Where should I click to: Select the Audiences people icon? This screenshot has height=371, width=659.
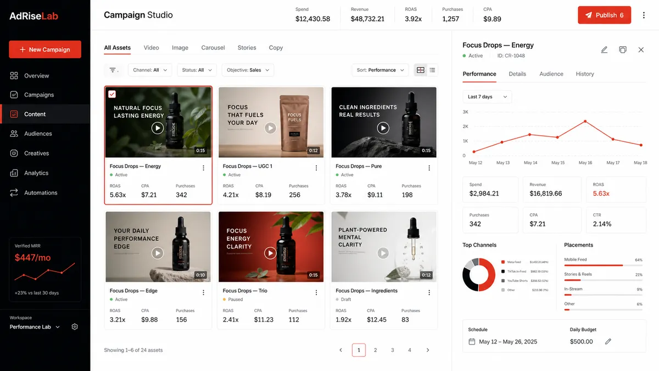14,134
